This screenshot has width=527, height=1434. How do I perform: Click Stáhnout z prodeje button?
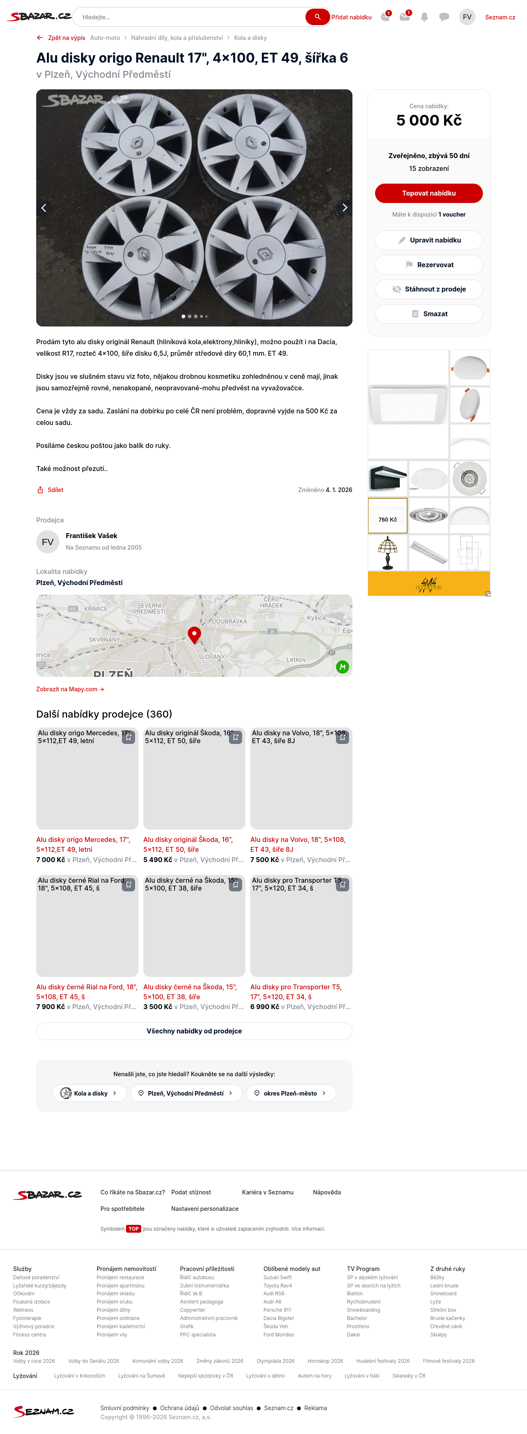429,289
